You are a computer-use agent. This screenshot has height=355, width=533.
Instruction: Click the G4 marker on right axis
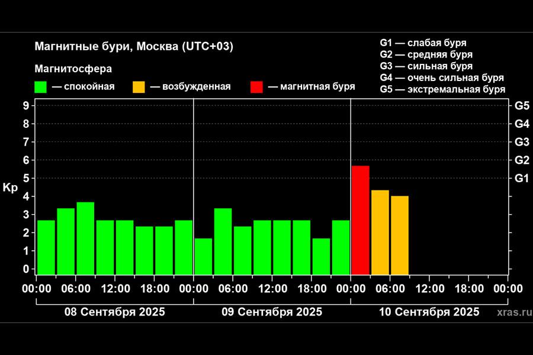pyautogui.click(x=522, y=124)
